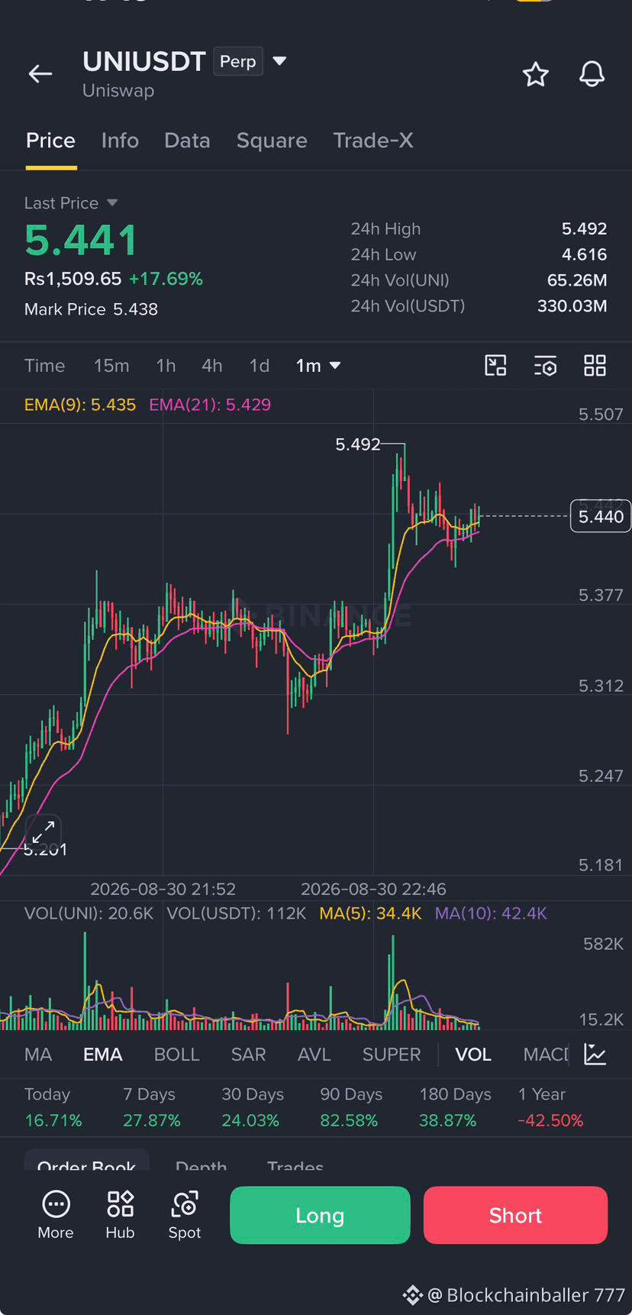
Task: Tap the 2026-08-30 21:52 time axis label
Action: click(163, 889)
